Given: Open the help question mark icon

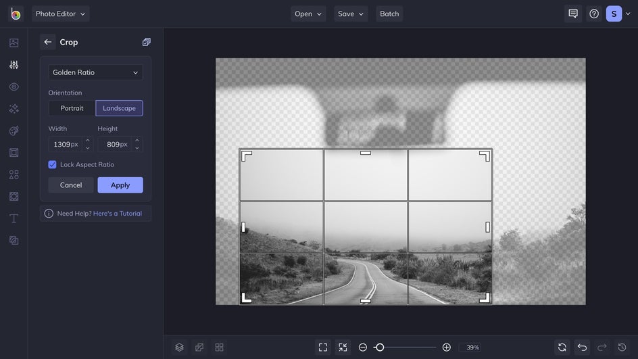Looking at the screenshot, I should click(594, 14).
